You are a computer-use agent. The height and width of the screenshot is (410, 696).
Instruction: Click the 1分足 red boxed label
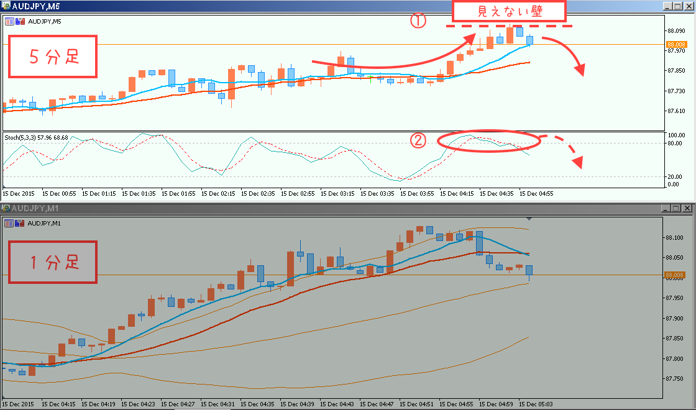tap(52, 263)
